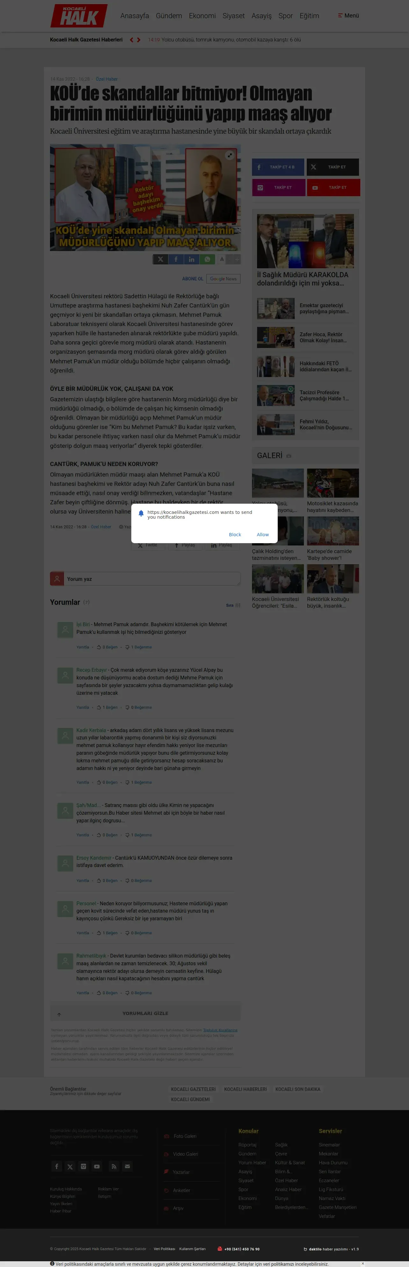409x1267 pixels.
Task: Open İl Sağlık Müdürü KARAKOLDA story thumbnail
Action: click(305, 241)
